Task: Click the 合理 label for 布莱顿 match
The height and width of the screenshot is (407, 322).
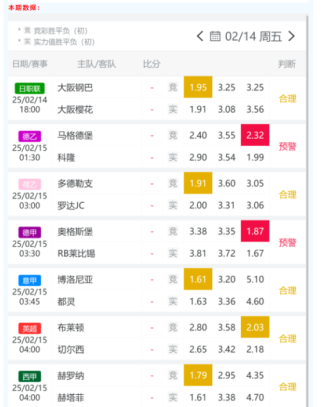Action: tap(288, 338)
